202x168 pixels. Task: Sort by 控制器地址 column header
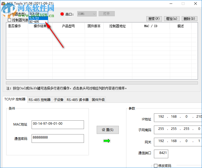pos(118,26)
